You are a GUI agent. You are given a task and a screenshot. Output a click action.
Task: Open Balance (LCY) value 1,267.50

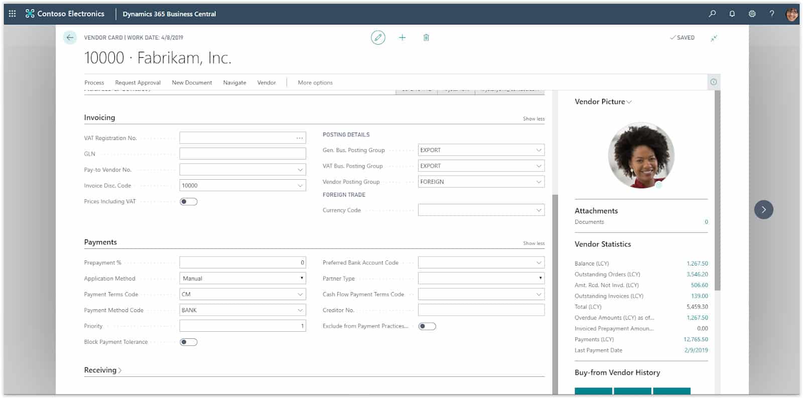point(697,263)
